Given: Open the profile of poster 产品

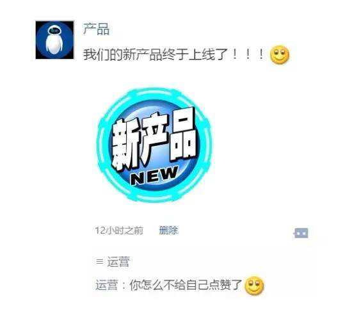Looking at the screenshot, I should pos(96,29).
